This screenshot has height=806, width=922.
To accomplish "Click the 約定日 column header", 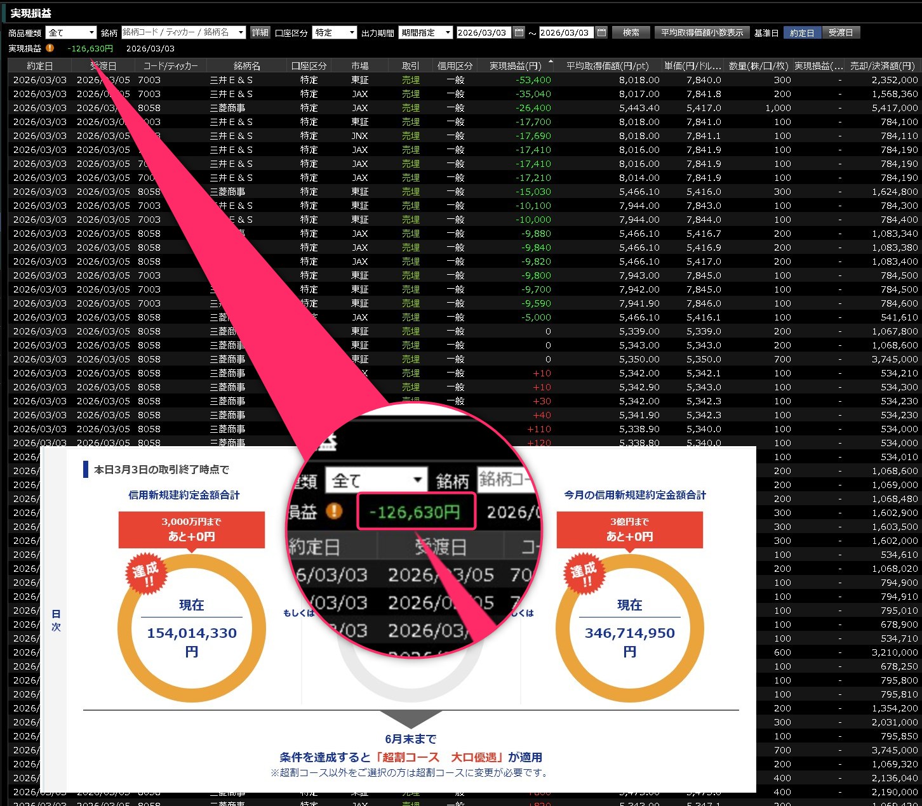I will tap(40, 66).
